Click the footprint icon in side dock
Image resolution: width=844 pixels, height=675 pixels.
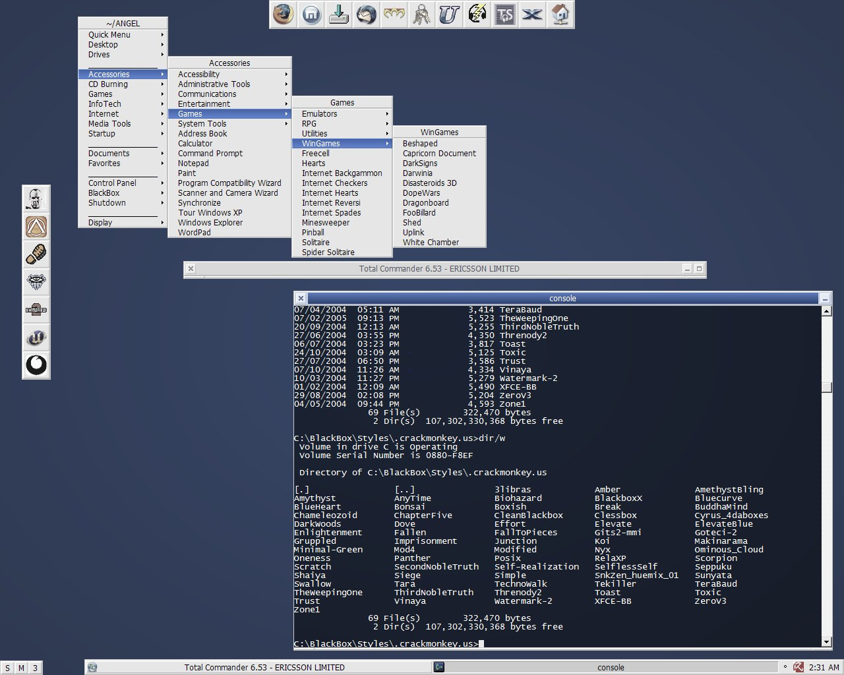click(36, 254)
